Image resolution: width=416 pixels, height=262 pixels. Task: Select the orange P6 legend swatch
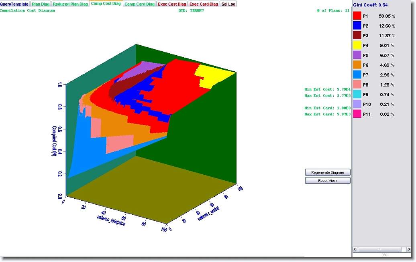(x=357, y=65)
